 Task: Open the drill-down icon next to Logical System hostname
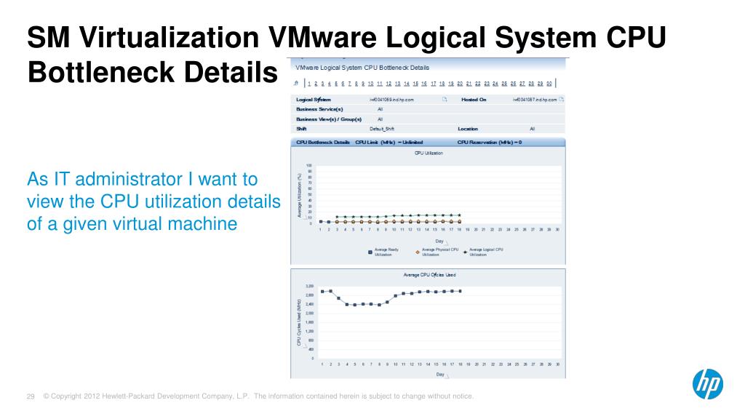pos(445,99)
